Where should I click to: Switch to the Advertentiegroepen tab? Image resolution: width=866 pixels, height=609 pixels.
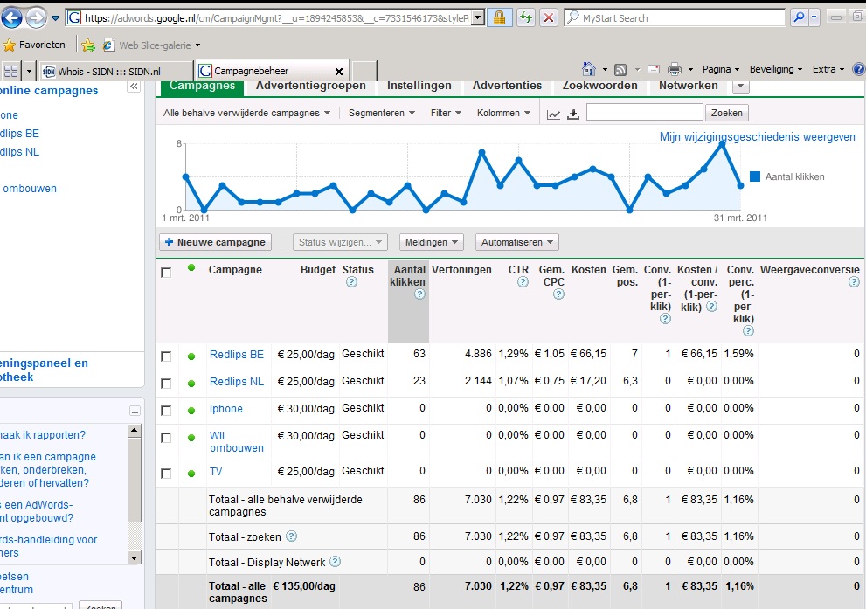pos(311,87)
